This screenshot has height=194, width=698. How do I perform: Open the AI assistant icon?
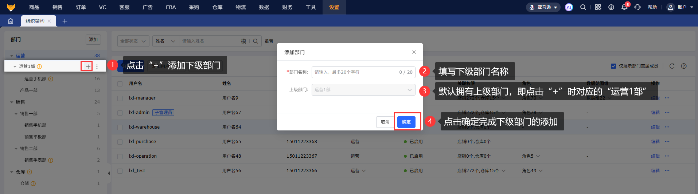(x=569, y=7)
